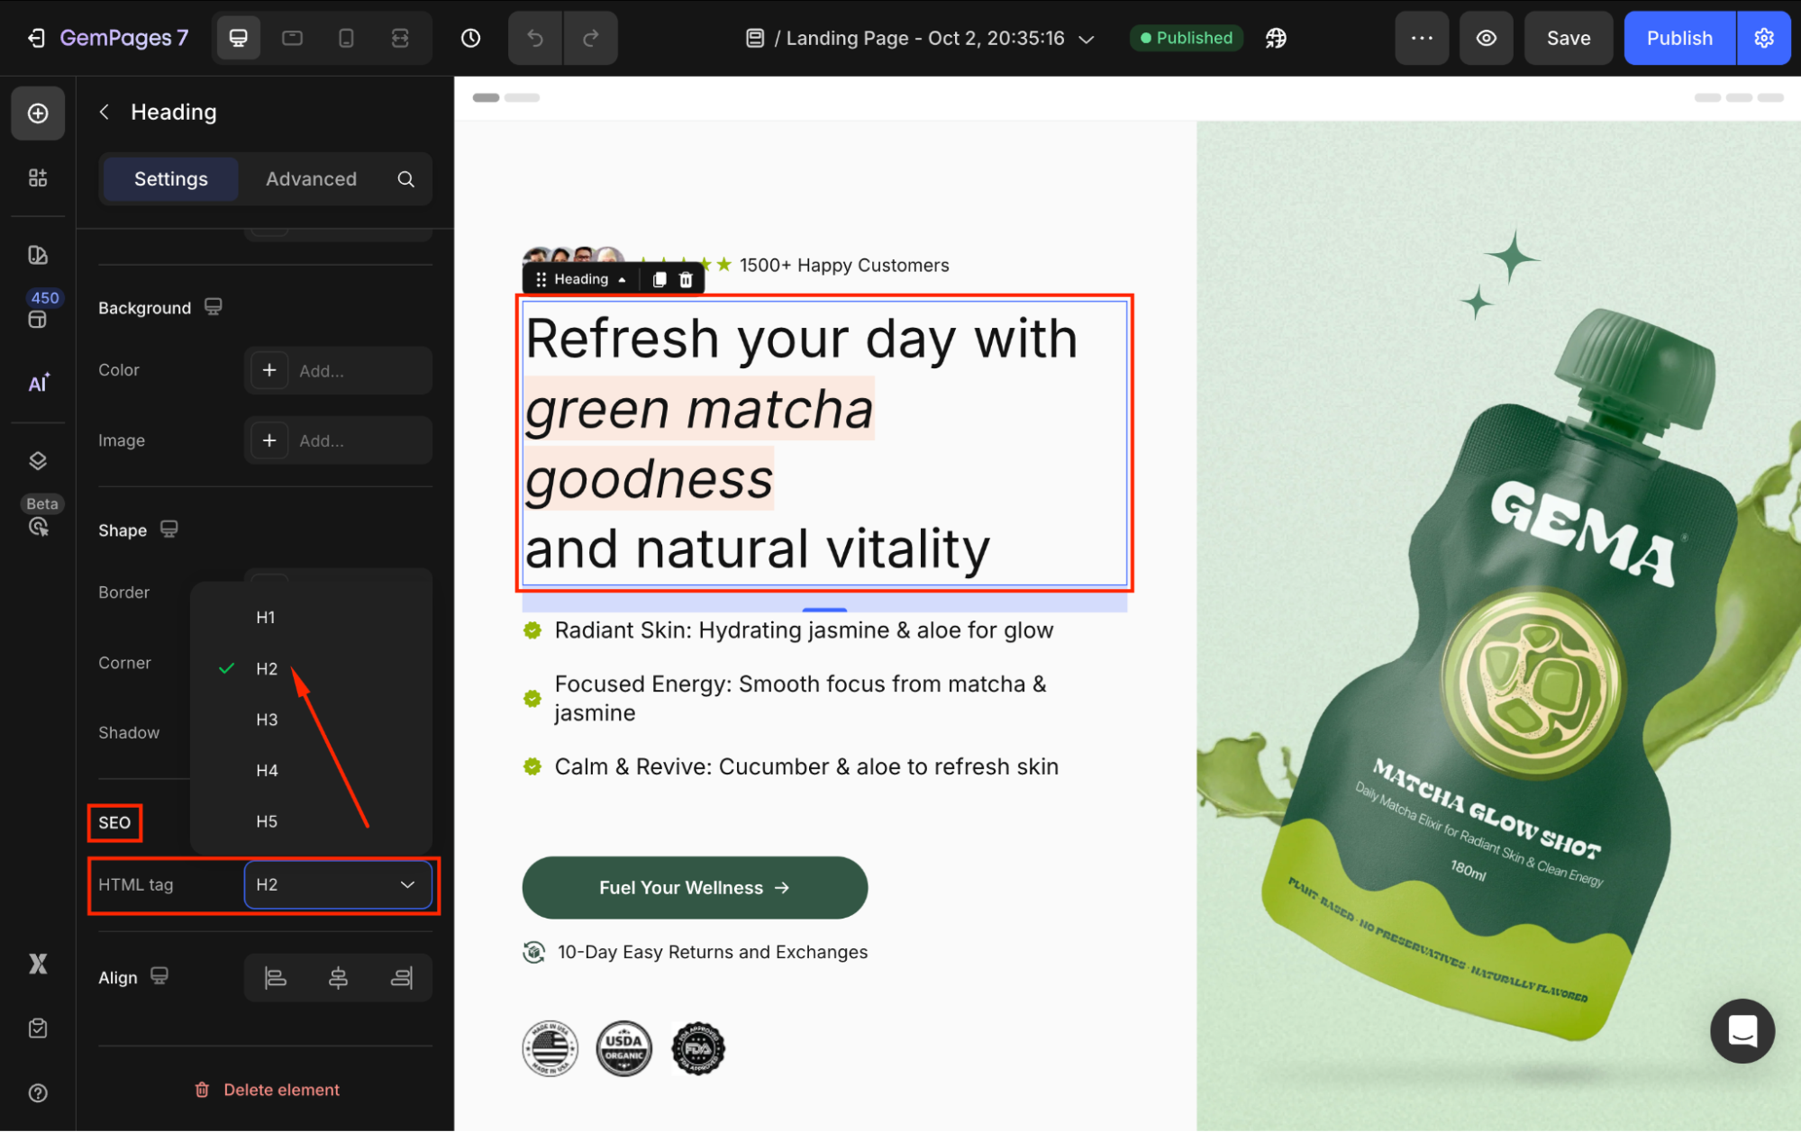Click the AI assistant sidebar icon
Viewport: 1801px width, 1132px height.
(x=38, y=383)
